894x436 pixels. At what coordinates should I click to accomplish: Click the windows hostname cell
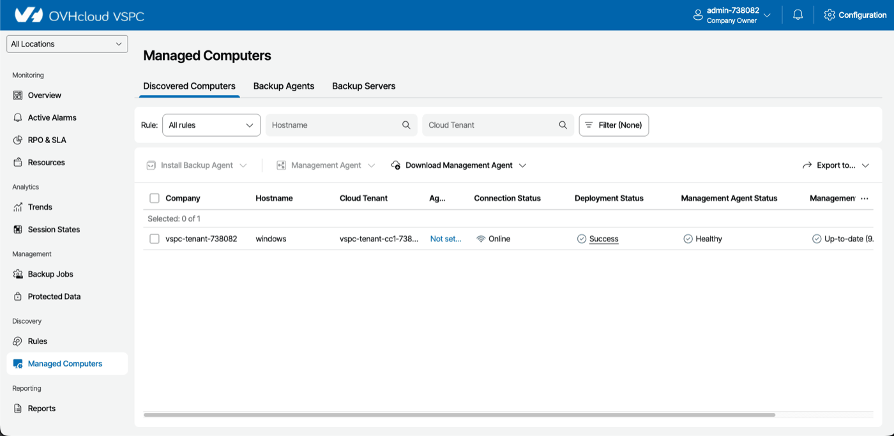coord(271,239)
